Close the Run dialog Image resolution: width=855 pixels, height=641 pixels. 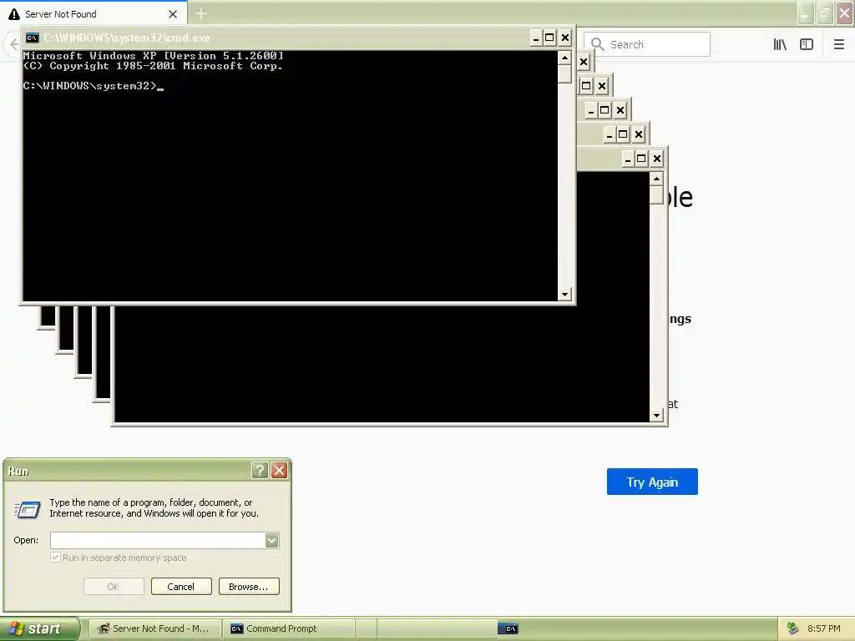(x=279, y=471)
